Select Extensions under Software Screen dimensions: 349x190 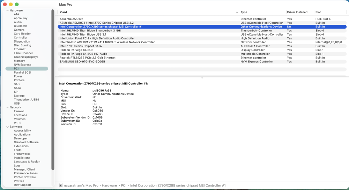(21, 146)
